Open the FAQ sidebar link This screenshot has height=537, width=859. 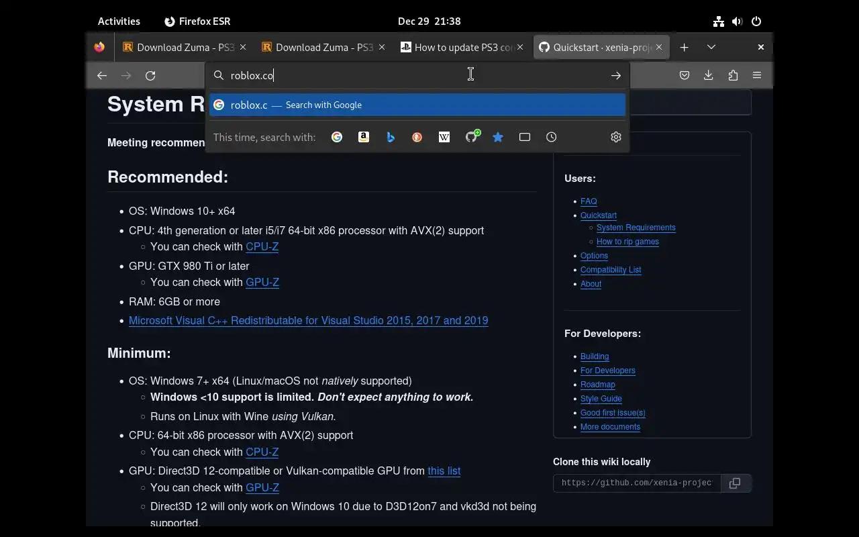point(589,201)
